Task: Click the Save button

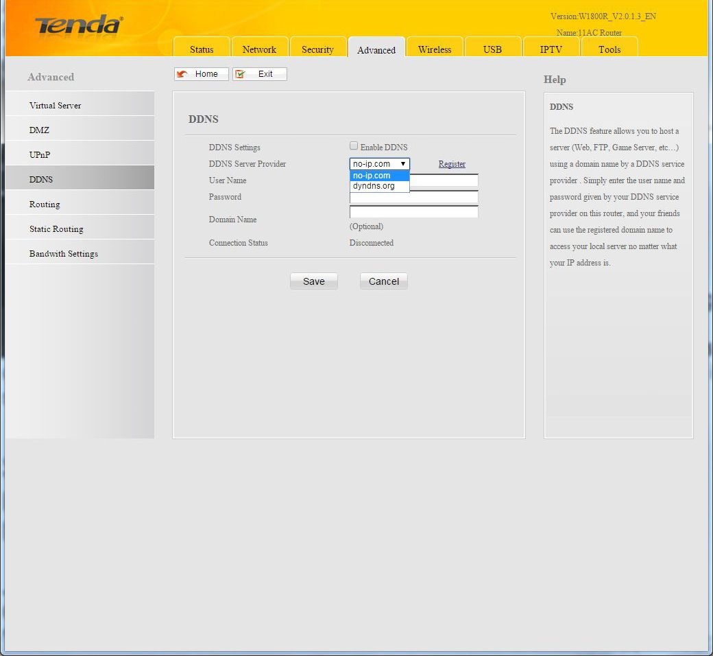Action: coord(313,281)
